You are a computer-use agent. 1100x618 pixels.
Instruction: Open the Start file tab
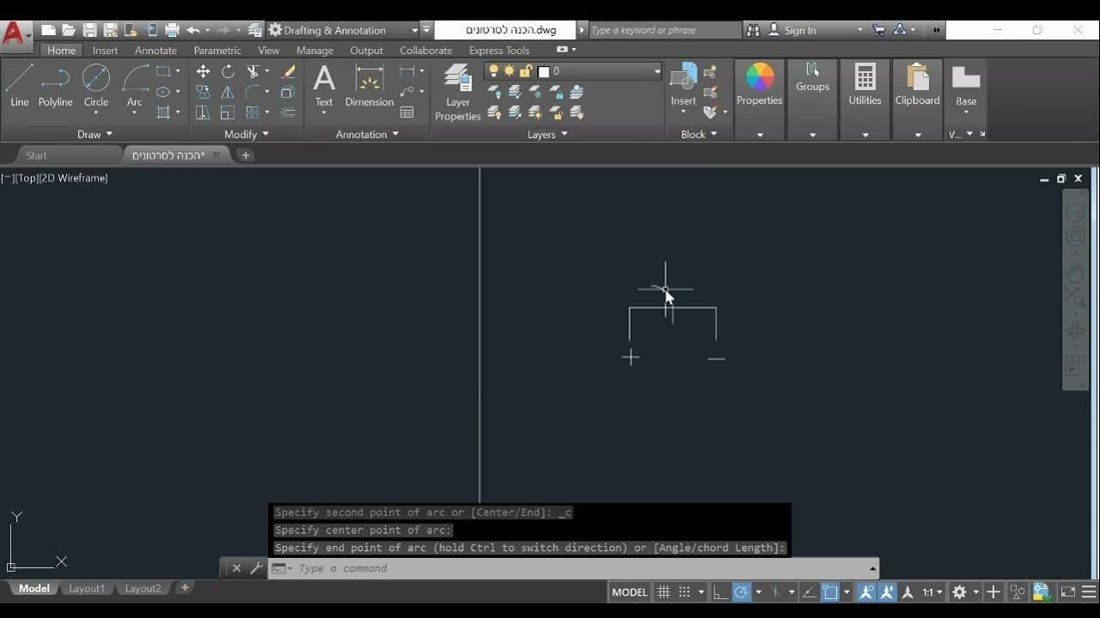pos(36,155)
